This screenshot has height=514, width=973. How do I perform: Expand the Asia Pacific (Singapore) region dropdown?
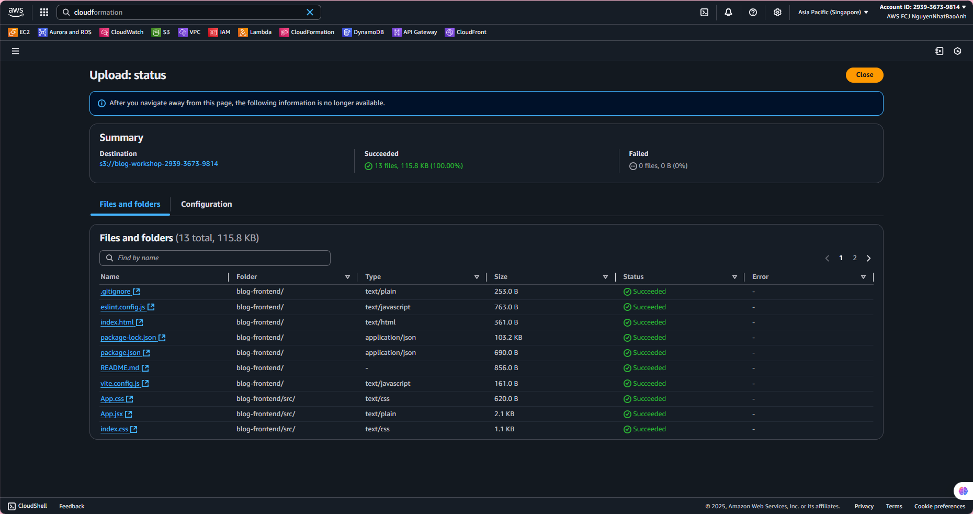[833, 12]
